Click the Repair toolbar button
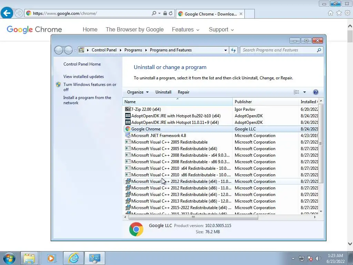353x265 pixels. 183,92
